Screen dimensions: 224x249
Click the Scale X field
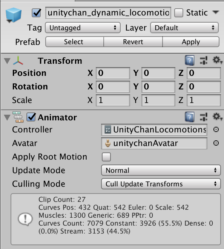point(113,100)
